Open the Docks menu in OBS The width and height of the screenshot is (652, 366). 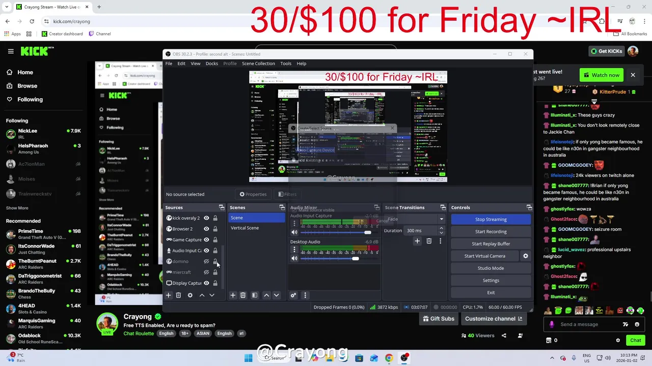(212, 64)
